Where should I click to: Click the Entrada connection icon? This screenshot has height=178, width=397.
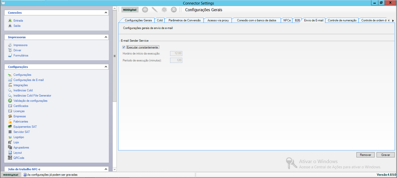(10, 21)
